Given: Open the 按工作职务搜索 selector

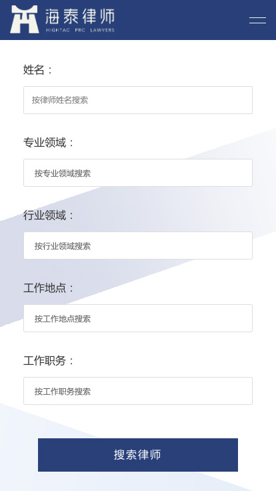Looking at the screenshot, I should click(x=138, y=390).
